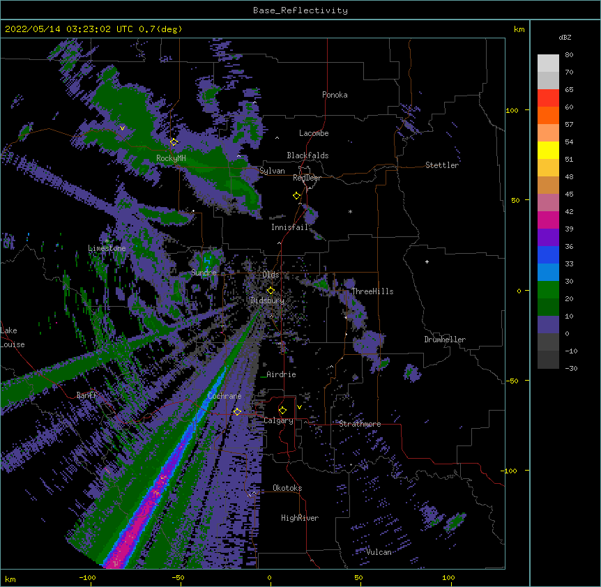Click the Innisfail town label
Image resolution: width=601 pixels, height=587 pixels.
pos(289,227)
